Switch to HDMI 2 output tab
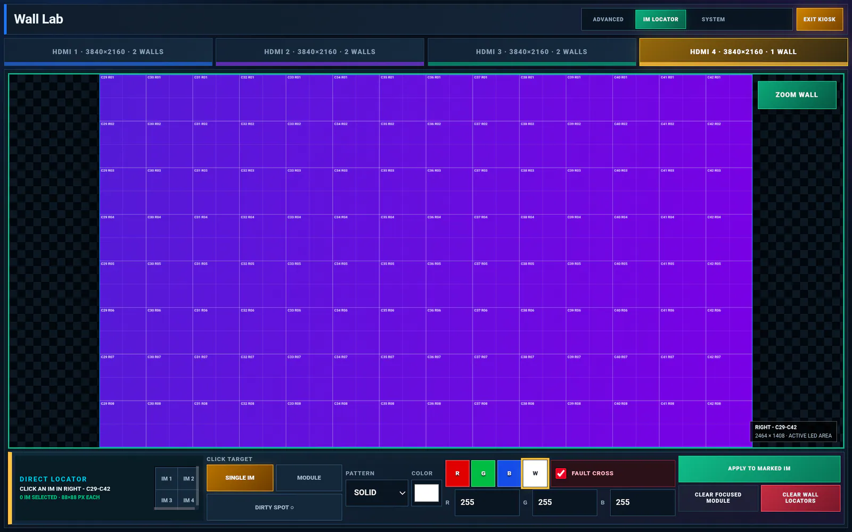The width and height of the screenshot is (852, 532). pyautogui.click(x=320, y=52)
